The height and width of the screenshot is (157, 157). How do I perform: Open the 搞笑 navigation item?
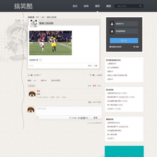pos(98,6)
